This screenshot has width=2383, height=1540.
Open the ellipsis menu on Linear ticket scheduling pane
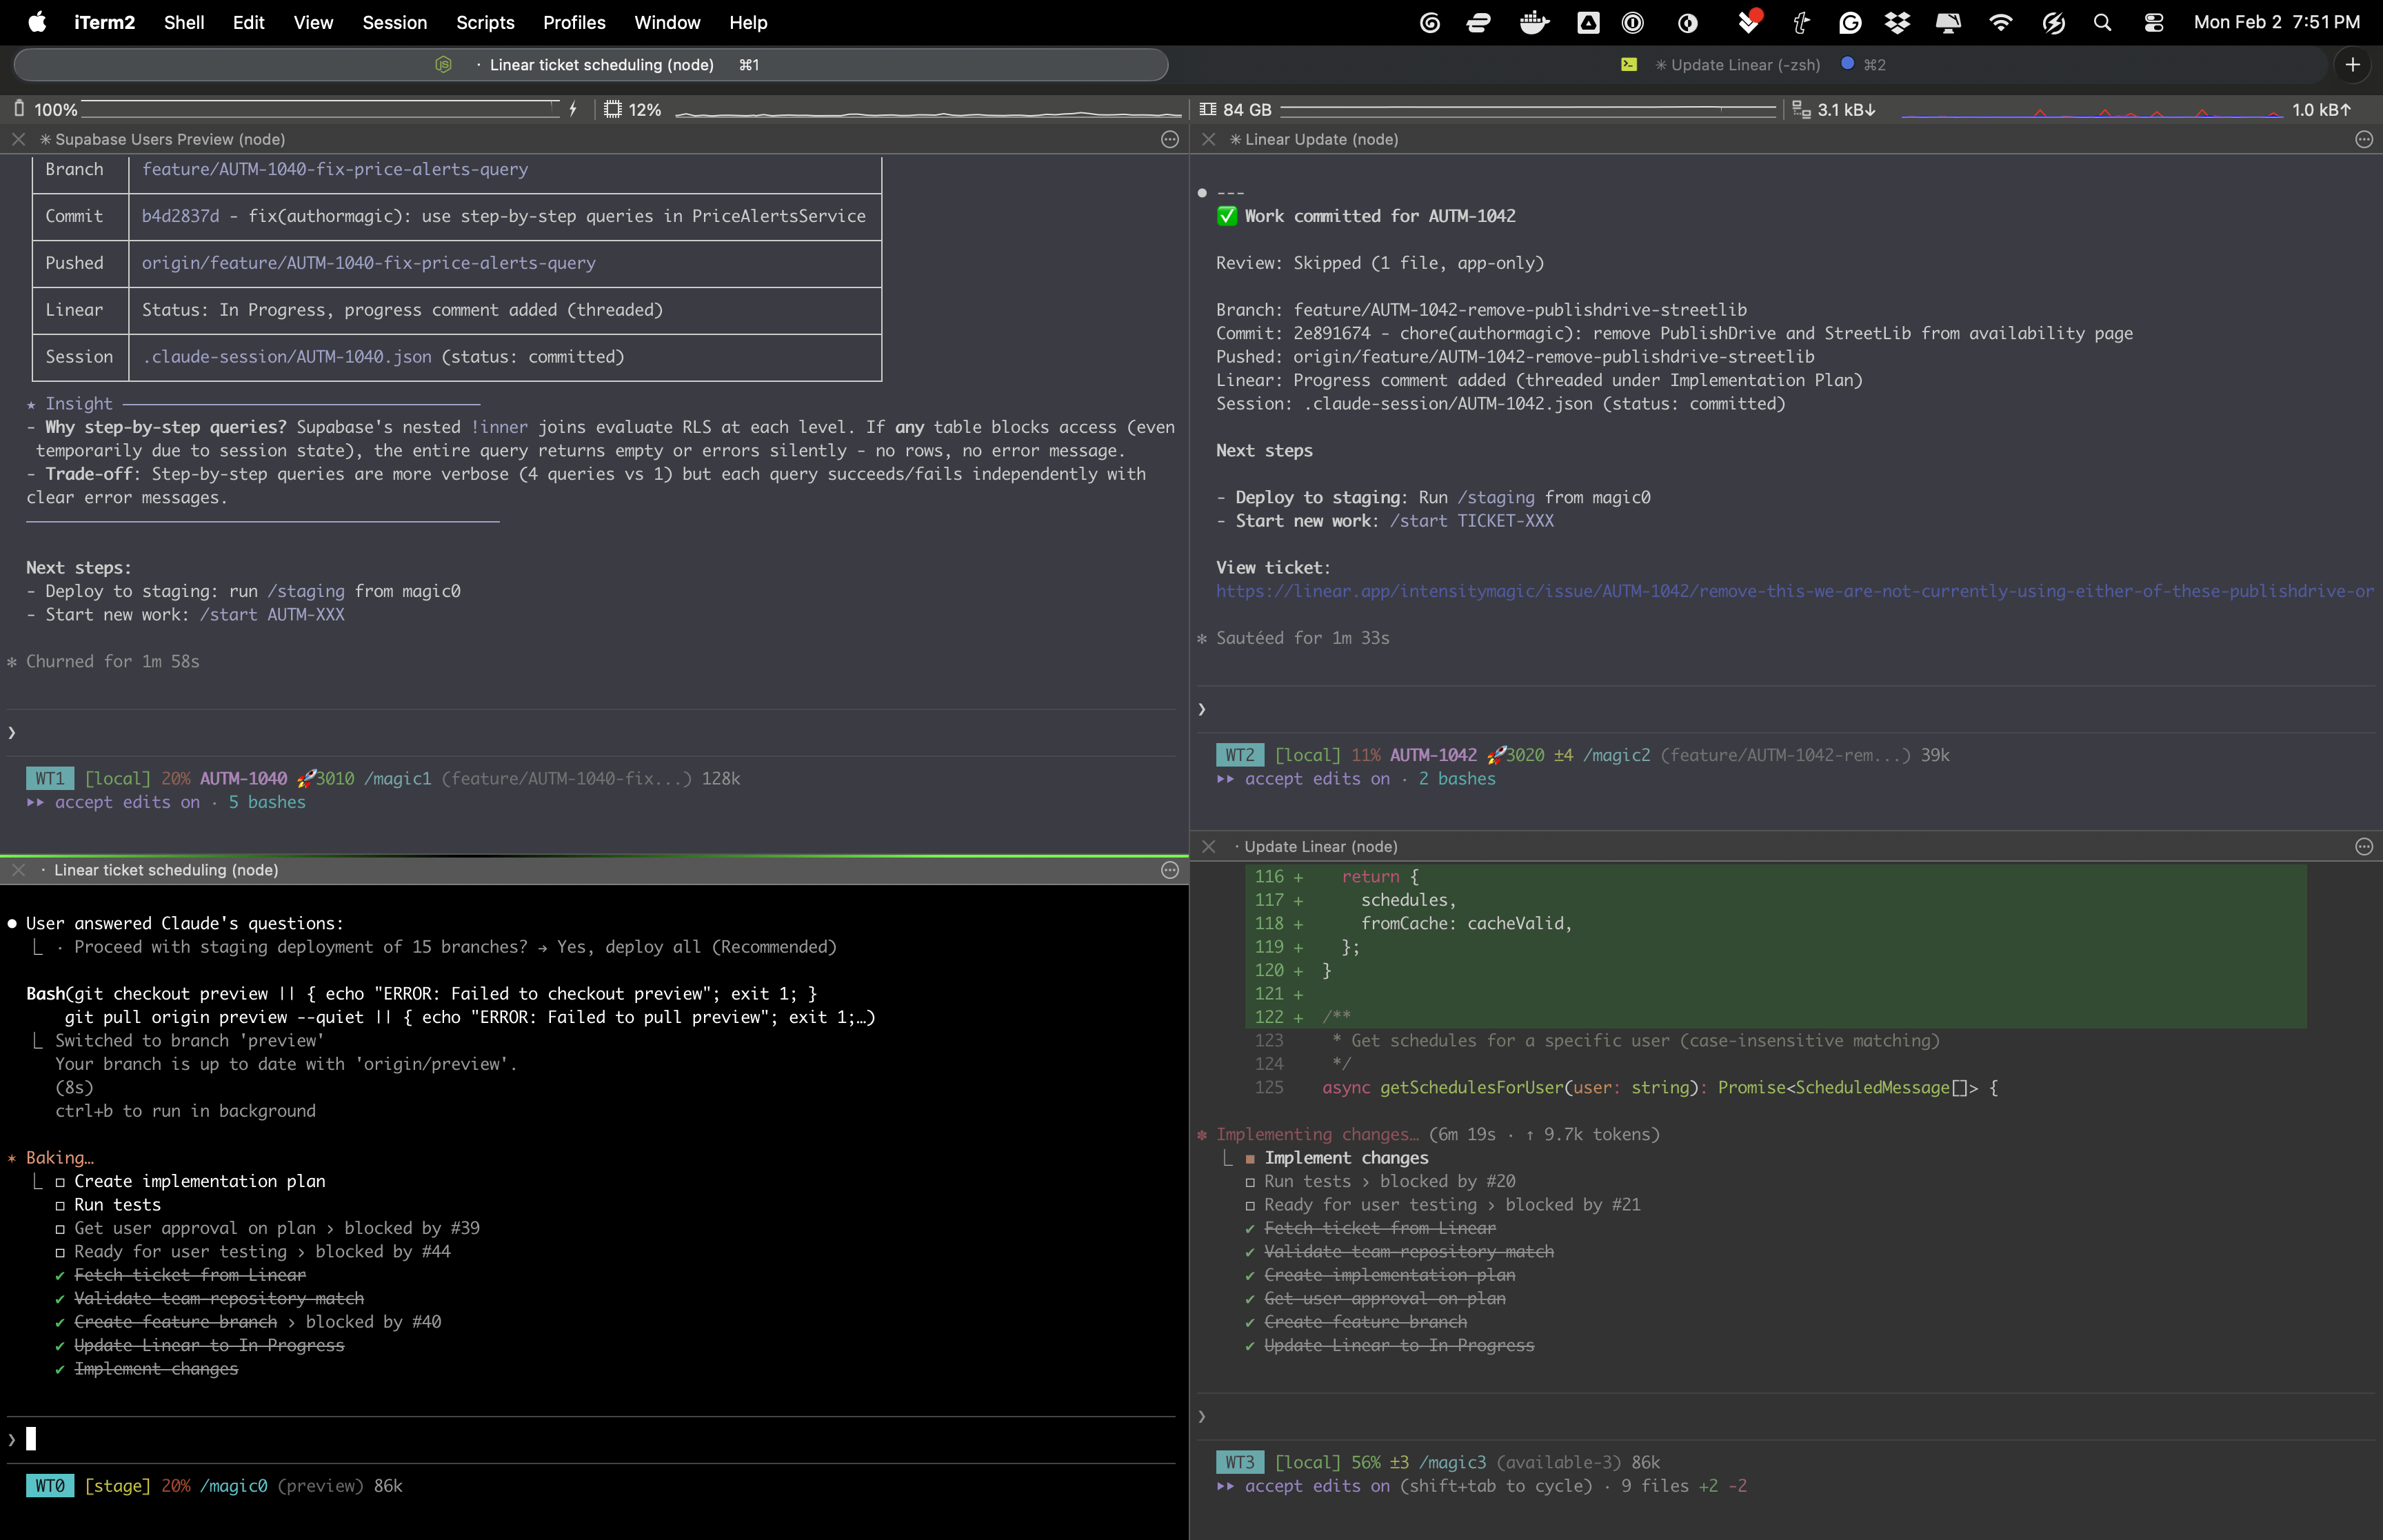(1170, 870)
